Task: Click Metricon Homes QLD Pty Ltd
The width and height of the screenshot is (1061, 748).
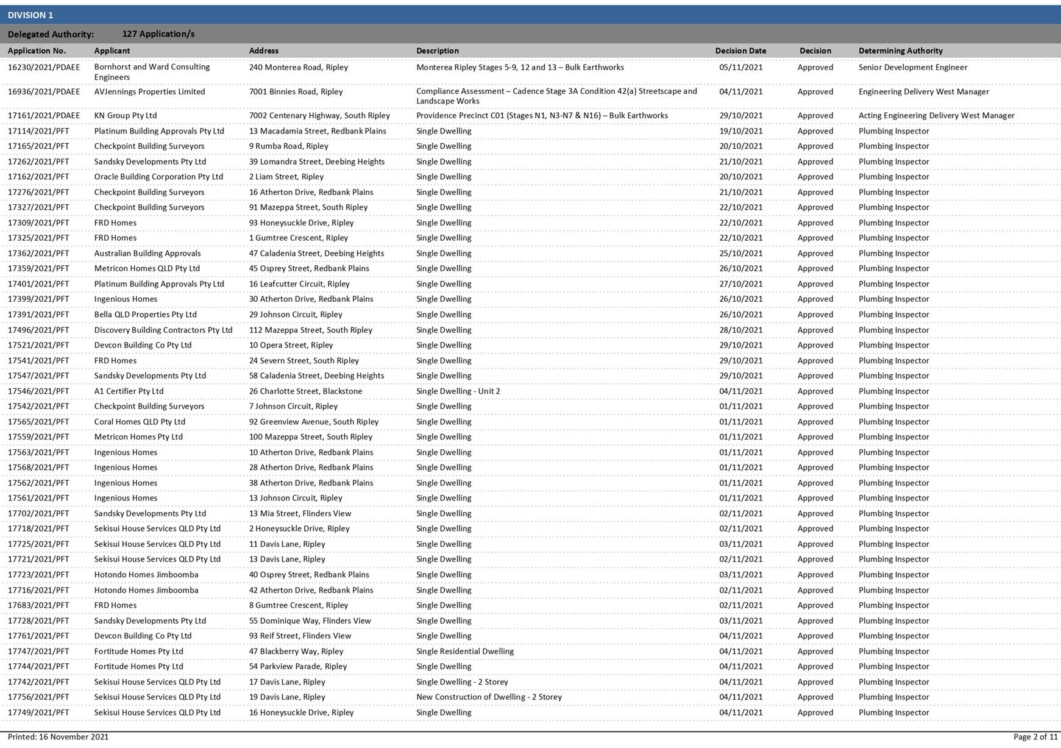Action: [x=147, y=269]
